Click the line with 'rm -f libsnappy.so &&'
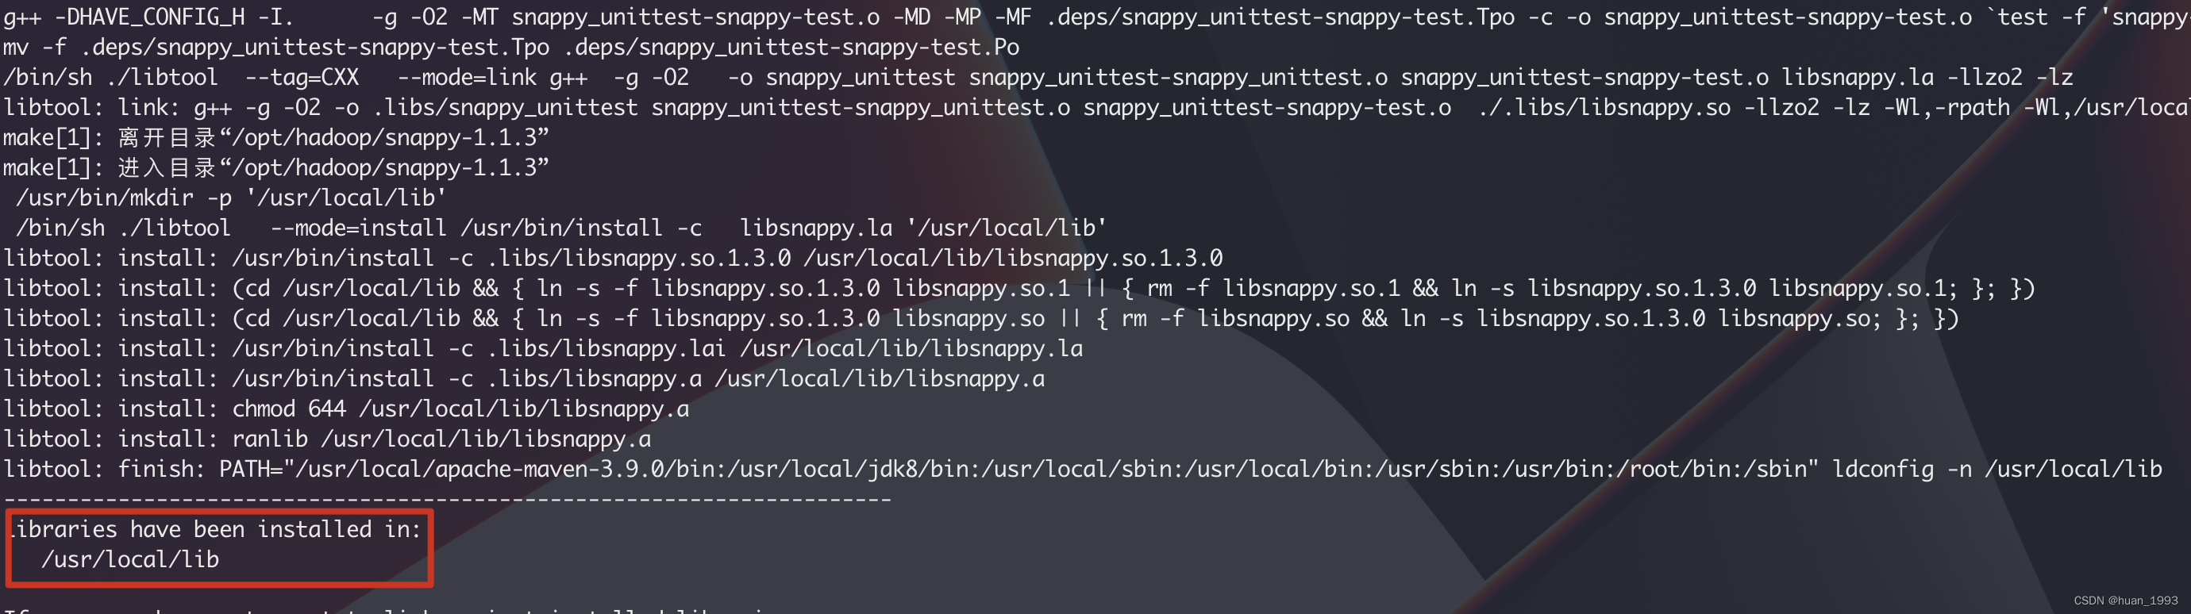The height and width of the screenshot is (614, 2191). pos(980,319)
